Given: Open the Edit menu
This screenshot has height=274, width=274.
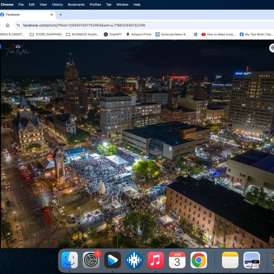Looking at the screenshot, I should [32, 4].
